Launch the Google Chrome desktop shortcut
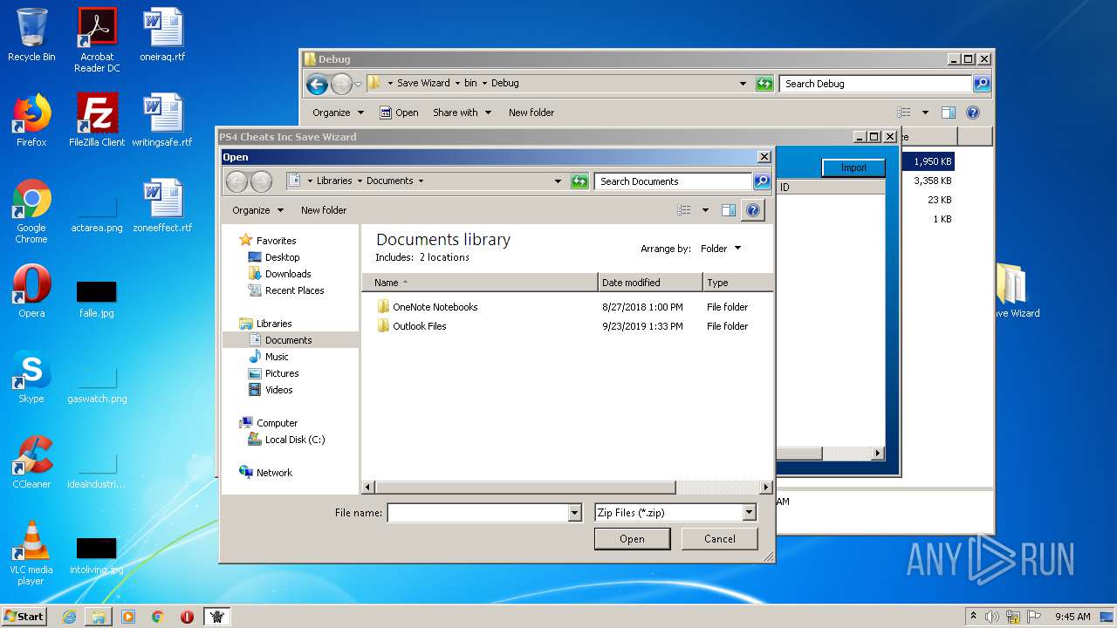Image resolution: width=1117 pixels, height=628 pixels. [31, 211]
